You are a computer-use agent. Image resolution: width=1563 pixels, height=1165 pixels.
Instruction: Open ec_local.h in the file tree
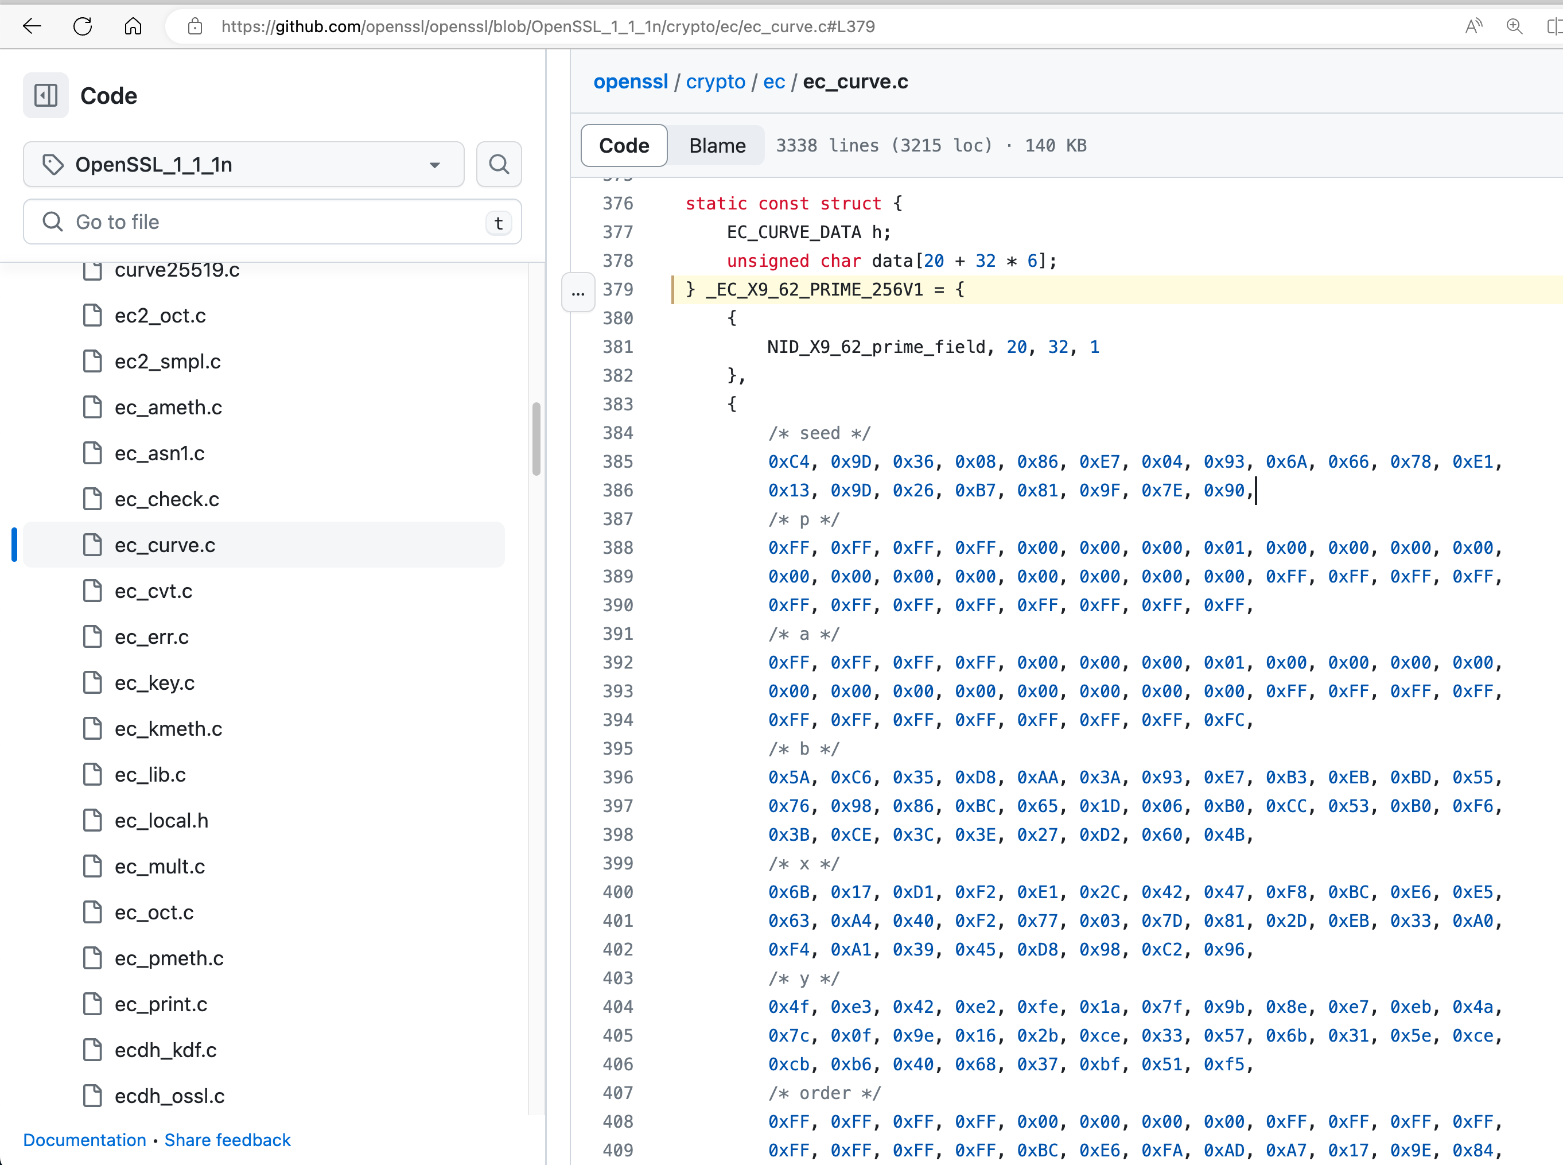coord(161,820)
